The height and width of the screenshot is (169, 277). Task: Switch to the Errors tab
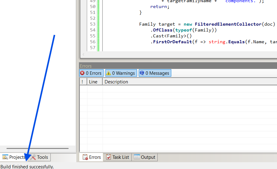click(92, 157)
